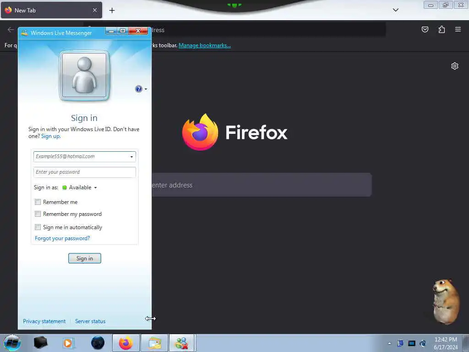Image resolution: width=469 pixels, height=352 pixels.
Task: Show hidden tray icons arrow
Action: [x=389, y=343]
